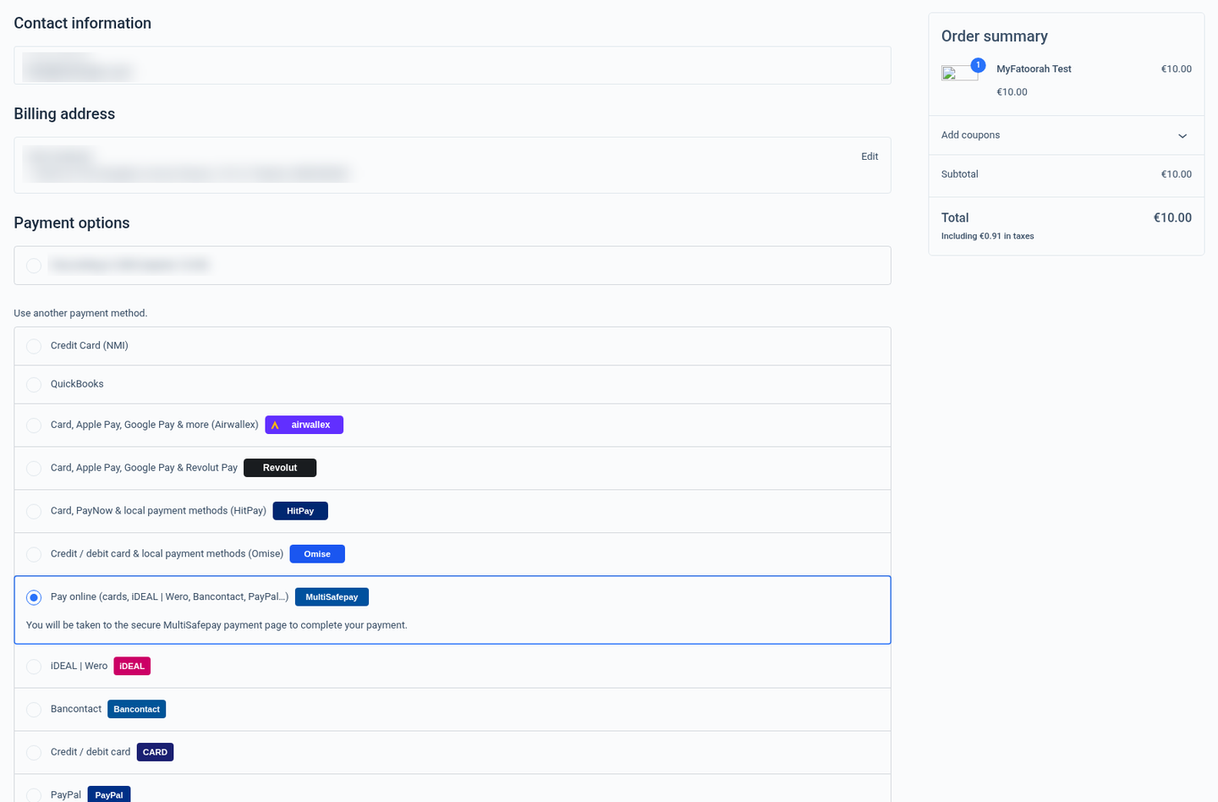The height and width of the screenshot is (802, 1218).
Task: Click 'Use another payment method.' text
Action: (x=80, y=313)
